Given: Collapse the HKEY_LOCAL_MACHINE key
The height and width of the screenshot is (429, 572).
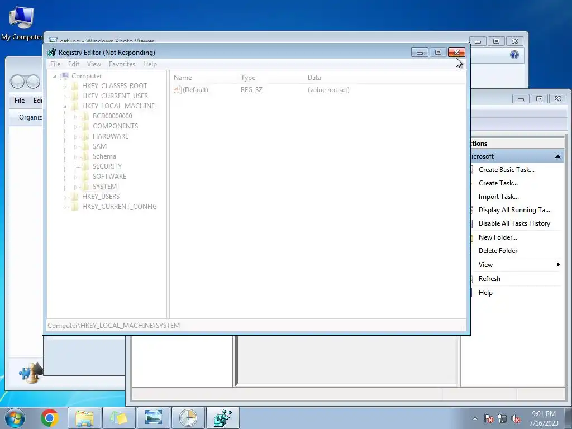Looking at the screenshot, I should pyautogui.click(x=65, y=107).
